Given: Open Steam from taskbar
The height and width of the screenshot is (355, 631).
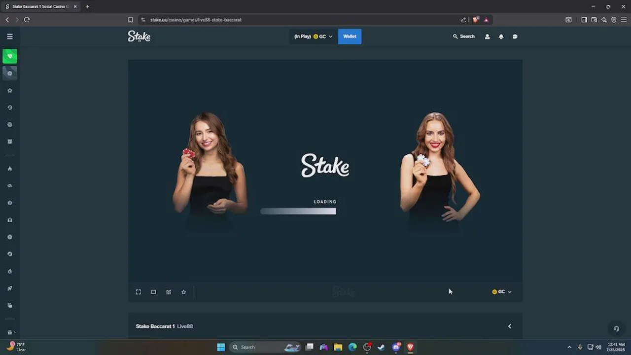Looking at the screenshot, I should [381, 347].
